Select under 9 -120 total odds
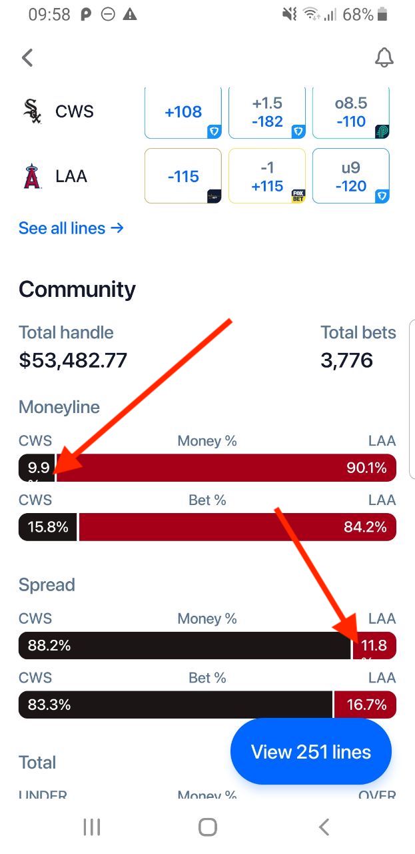Viewport: 415px width, 854px height. (351, 176)
